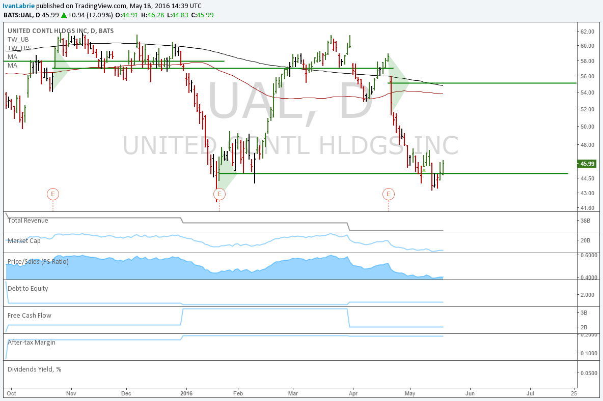The width and height of the screenshot is (603, 401).
Task: Click the Mar label on the time axis
Action: point(293,393)
